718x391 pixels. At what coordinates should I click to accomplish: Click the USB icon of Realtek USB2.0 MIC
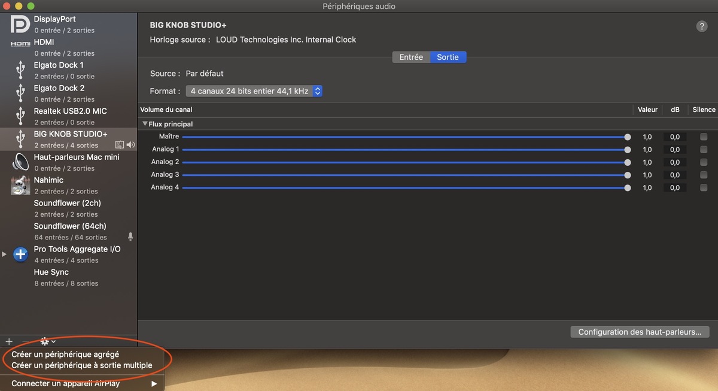20,116
